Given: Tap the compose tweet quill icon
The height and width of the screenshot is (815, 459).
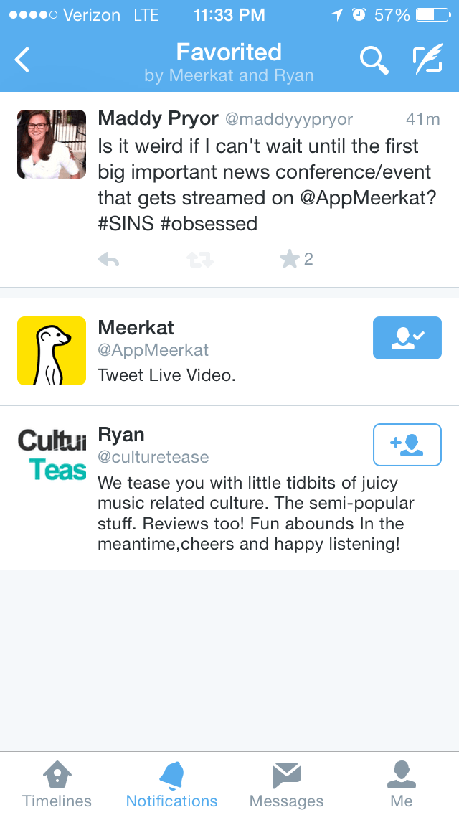Looking at the screenshot, I should click(x=428, y=60).
